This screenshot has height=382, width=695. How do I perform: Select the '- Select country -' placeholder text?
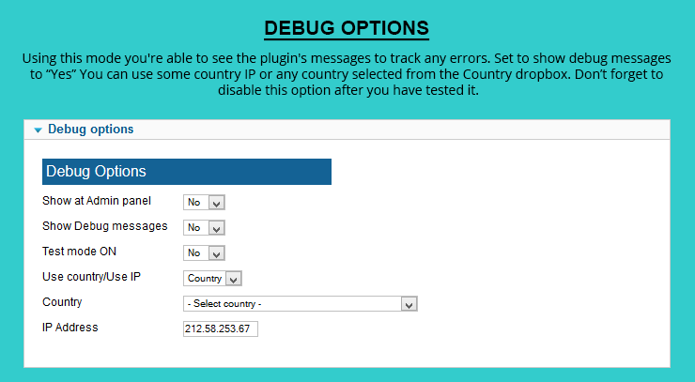coord(224,303)
